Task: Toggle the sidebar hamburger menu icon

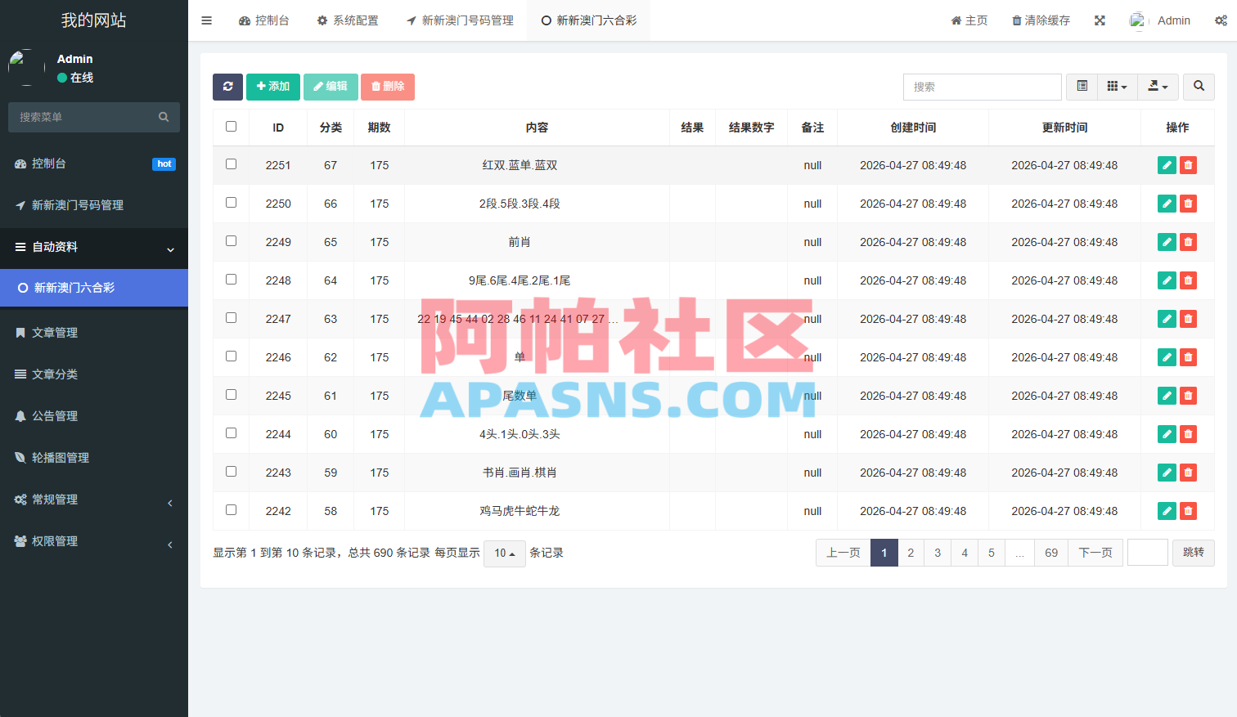Action: [206, 20]
